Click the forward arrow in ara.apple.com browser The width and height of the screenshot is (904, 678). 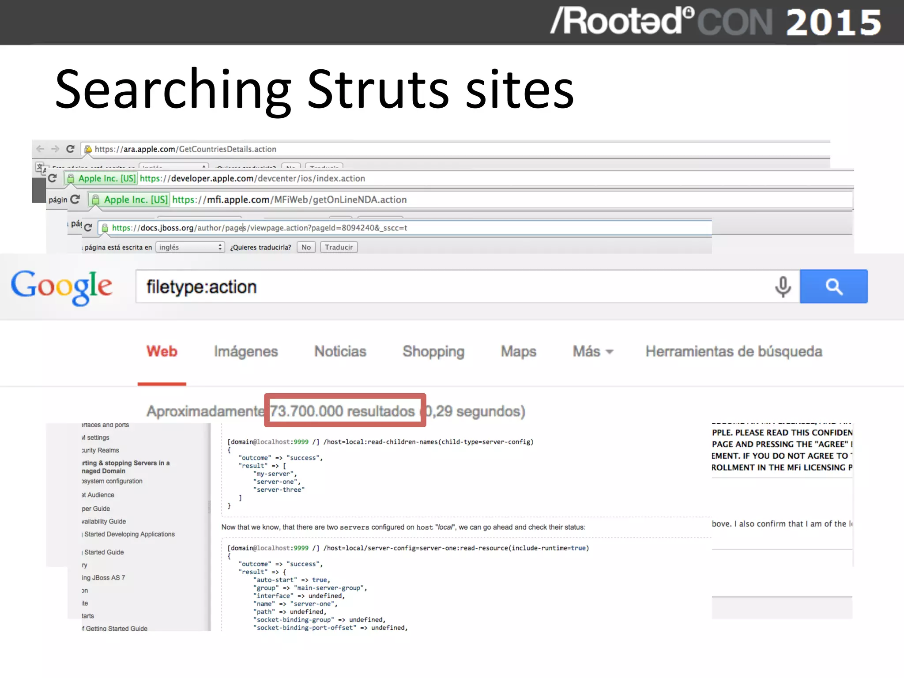(x=55, y=149)
